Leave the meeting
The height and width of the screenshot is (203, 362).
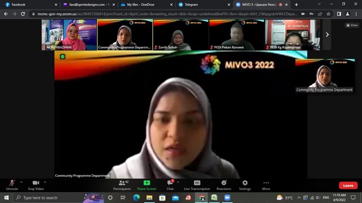click(348, 186)
